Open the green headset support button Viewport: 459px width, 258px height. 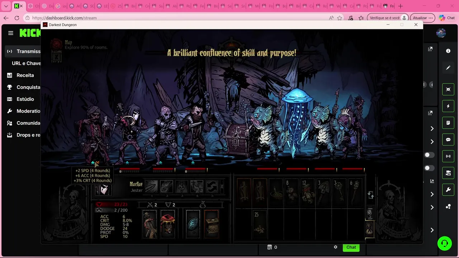click(x=445, y=244)
